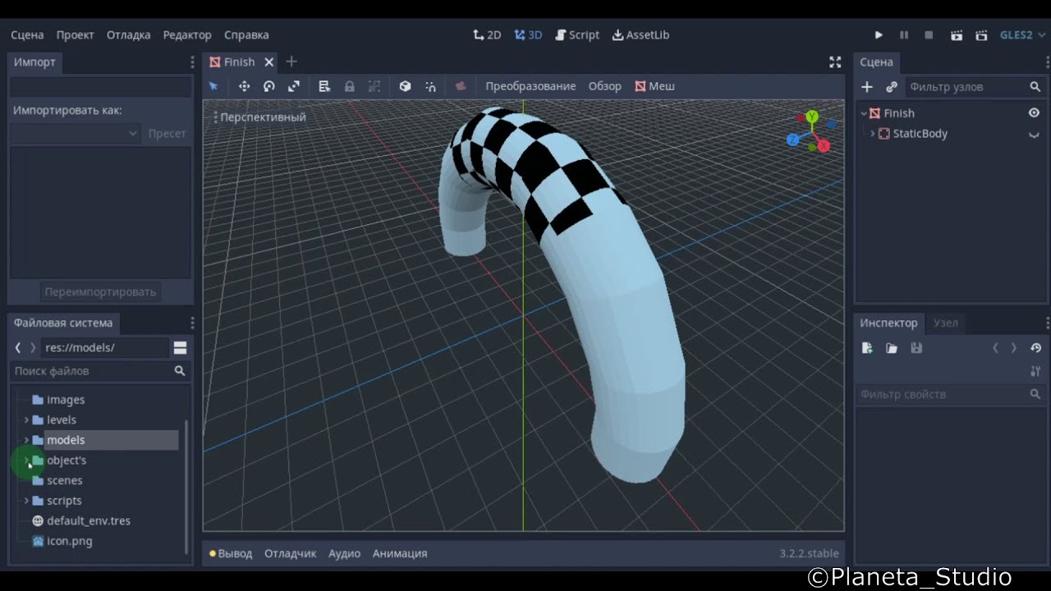1051x591 pixels.
Task: Open the GLES2 renderer dropdown
Action: [x=1022, y=35]
